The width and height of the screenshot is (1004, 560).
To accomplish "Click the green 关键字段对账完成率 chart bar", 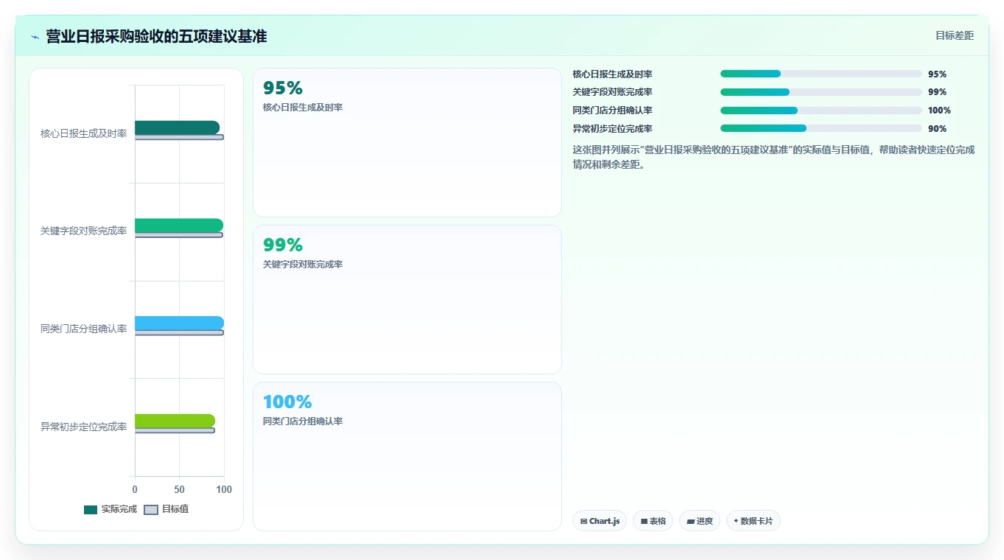I will [179, 225].
